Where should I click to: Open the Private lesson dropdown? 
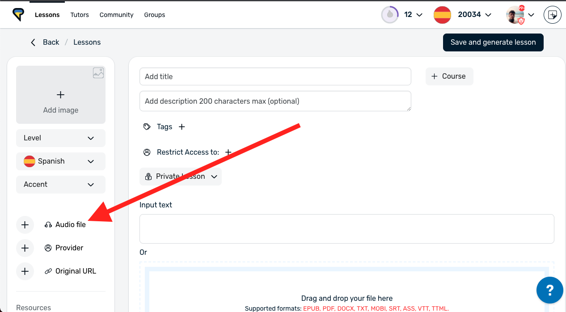tap(181, 177)
